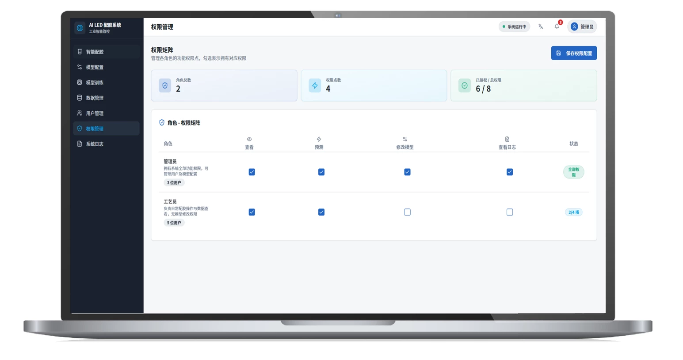Click the lightning icon in 权限点数 card
The width and height of the screenshot is (683, 360).
315,86
